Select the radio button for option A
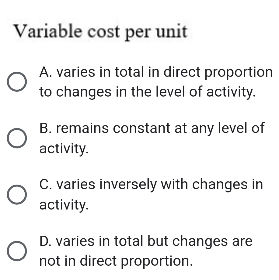The image size is (279, 280). (17, 82)
